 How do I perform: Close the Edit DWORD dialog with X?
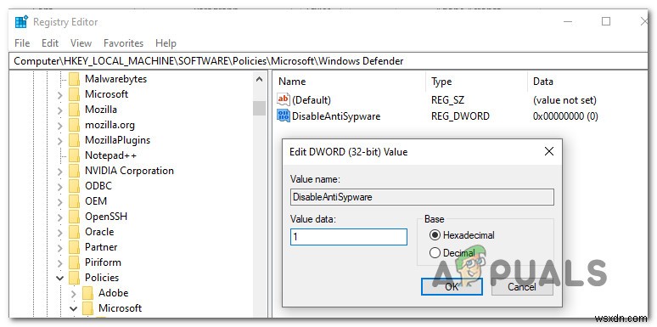(549, 151)
